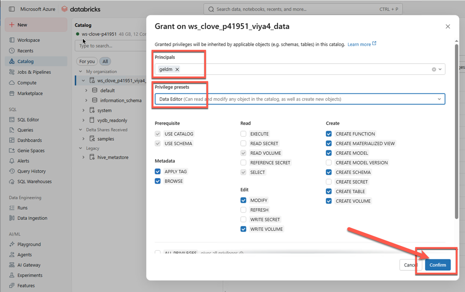Uncheck BROWSE privilege
The image size is (465, 292).
click(158, 181)
